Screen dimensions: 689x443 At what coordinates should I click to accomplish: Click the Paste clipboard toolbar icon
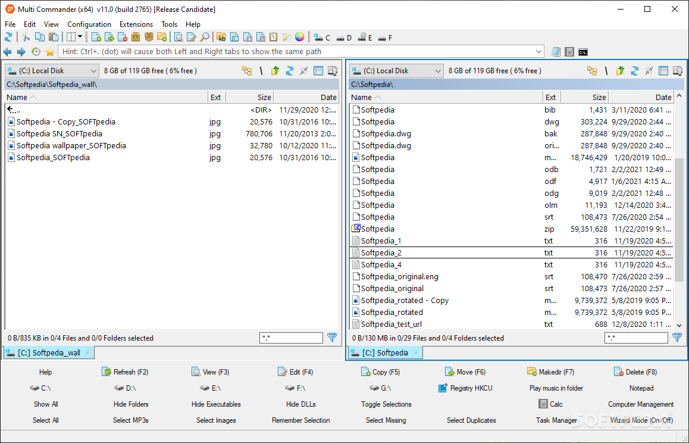[x=53, y=38]
